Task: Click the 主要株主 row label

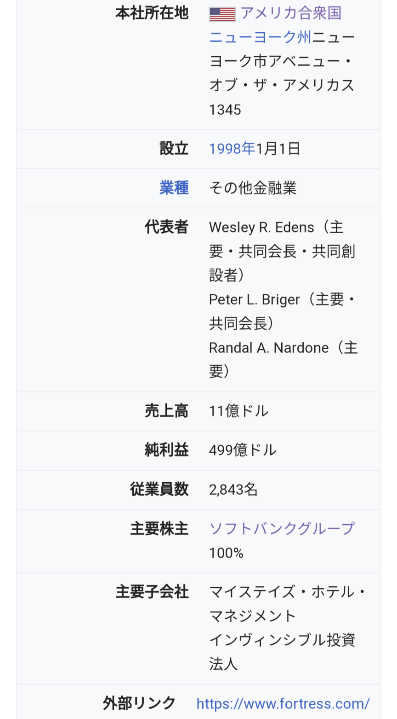Action: [159, 528]
